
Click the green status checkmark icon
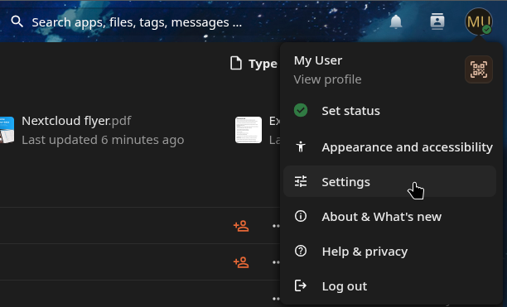(x=301, y=110)
